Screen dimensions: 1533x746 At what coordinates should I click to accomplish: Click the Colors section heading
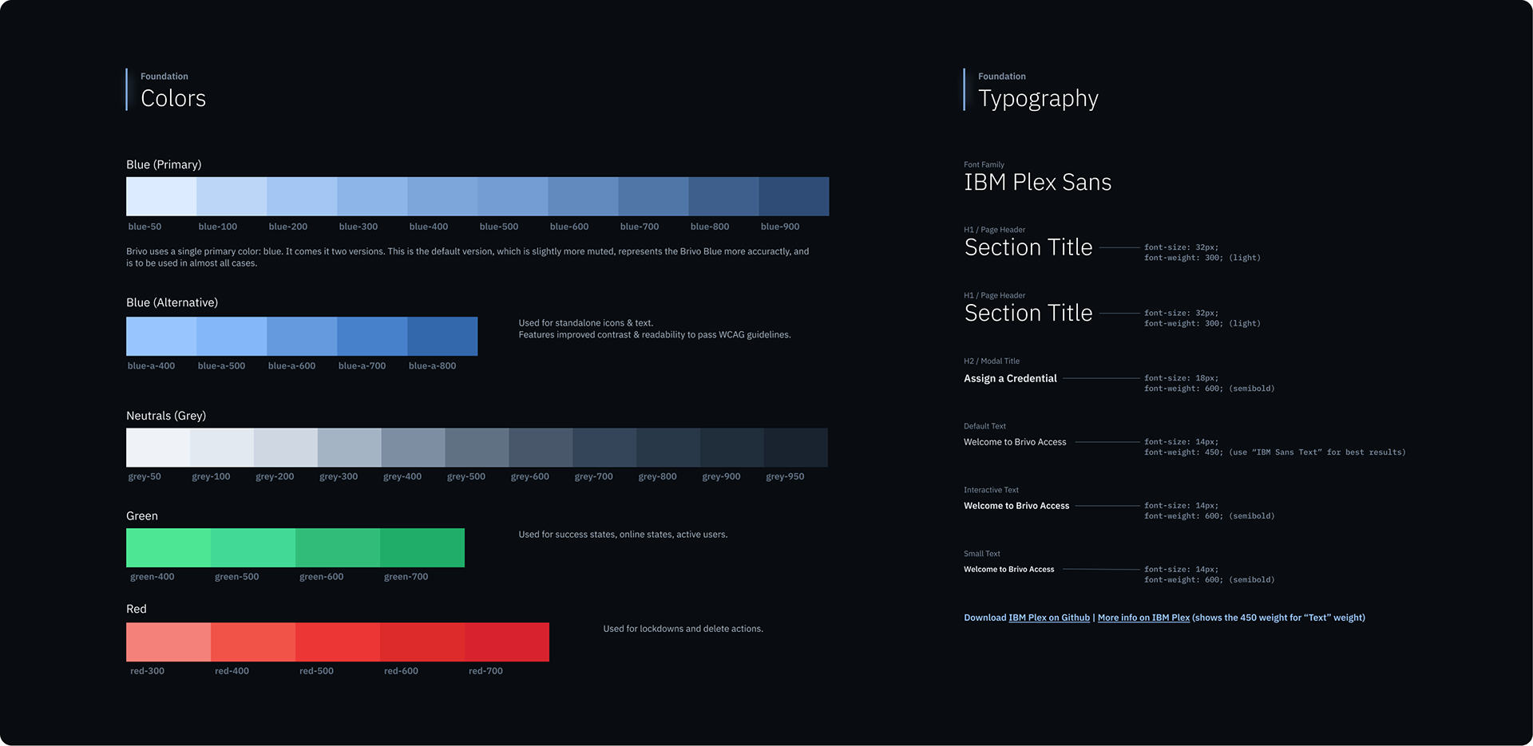[173, 98]
